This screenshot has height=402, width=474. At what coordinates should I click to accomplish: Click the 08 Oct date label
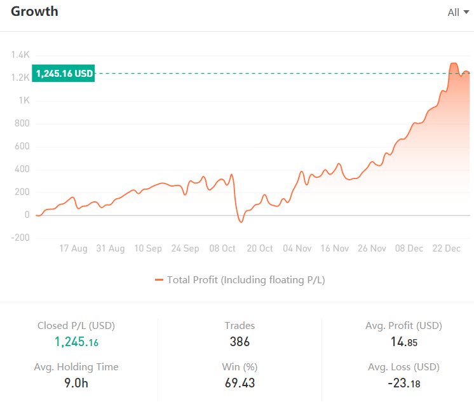coord(223,248)
